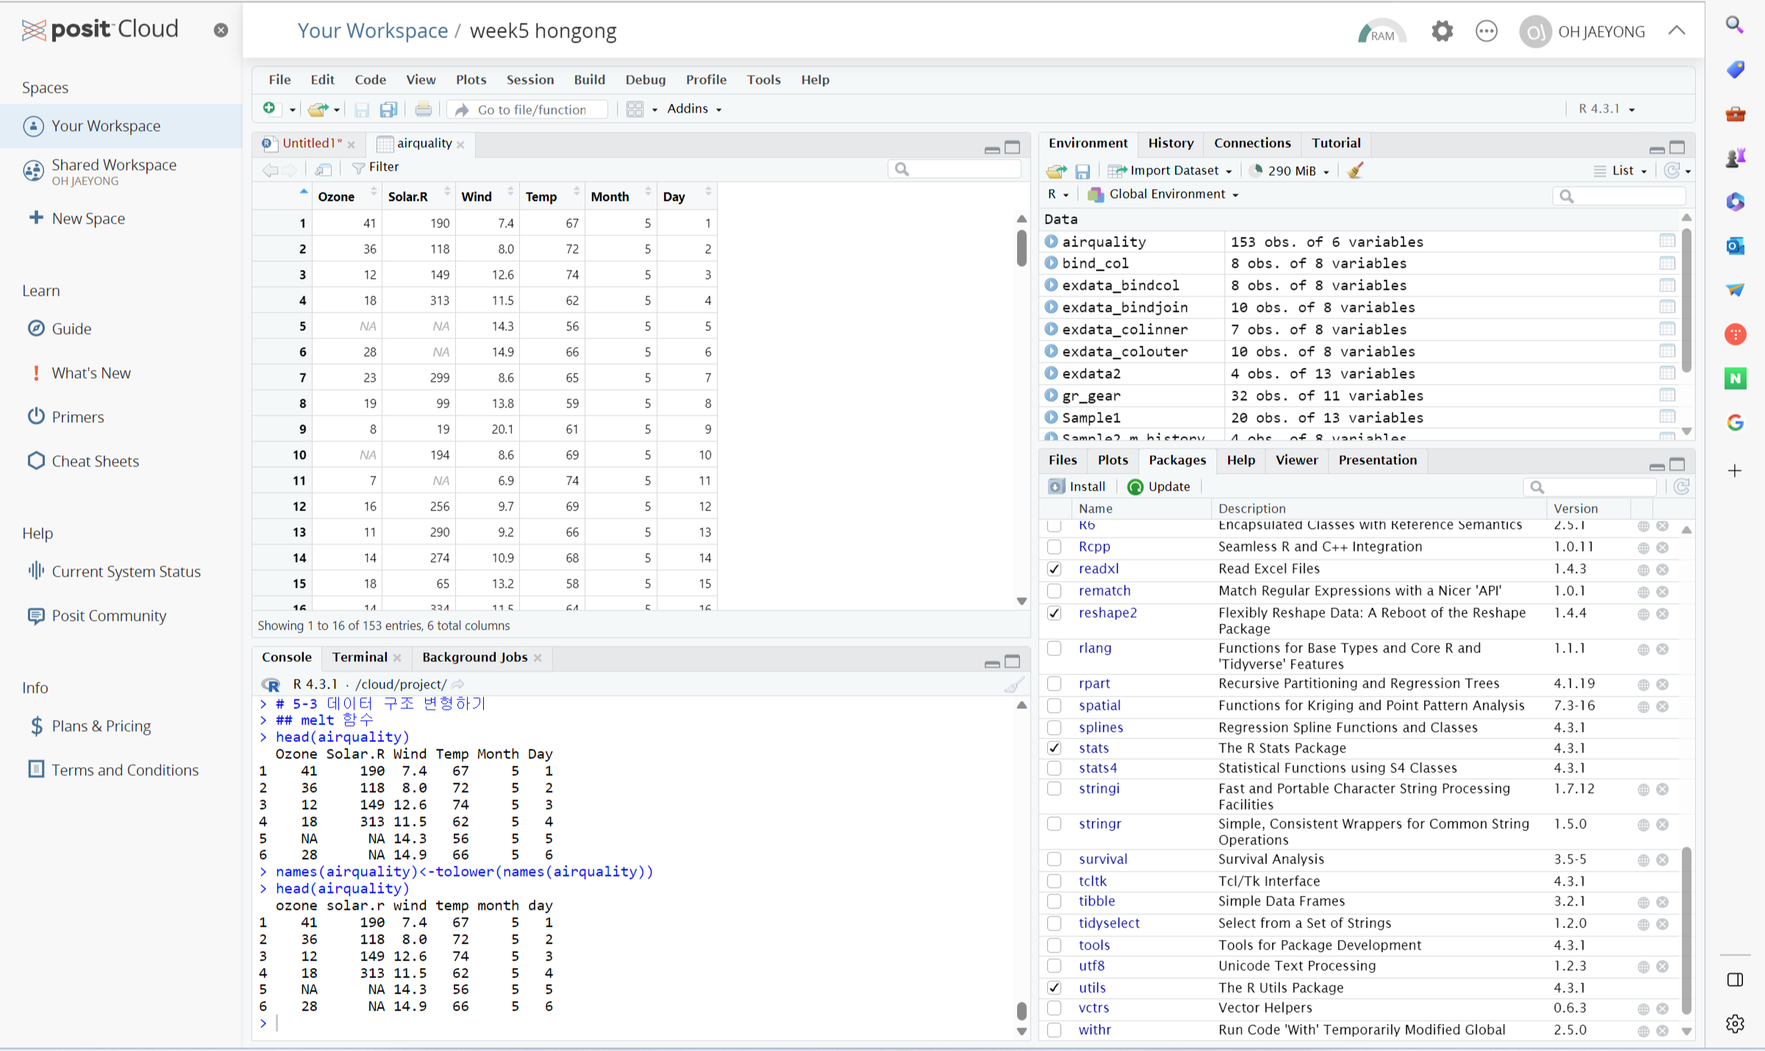
Task: Check the Rcpp package checkbox
Action: click(1054, 546)
